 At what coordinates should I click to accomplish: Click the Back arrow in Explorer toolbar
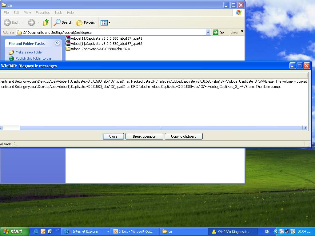tap(7, 22)
